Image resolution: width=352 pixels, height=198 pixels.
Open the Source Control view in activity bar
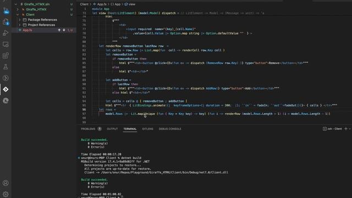(x=5, y=10)
